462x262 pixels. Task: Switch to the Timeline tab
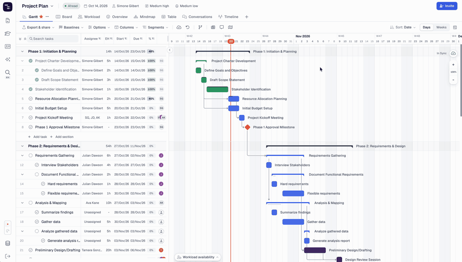click(228, 17)
